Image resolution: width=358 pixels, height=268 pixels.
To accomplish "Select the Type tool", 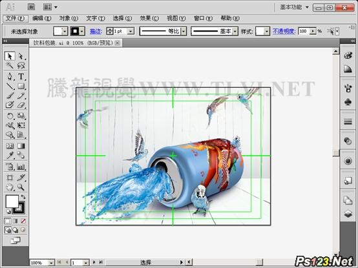I will (21, 76).
